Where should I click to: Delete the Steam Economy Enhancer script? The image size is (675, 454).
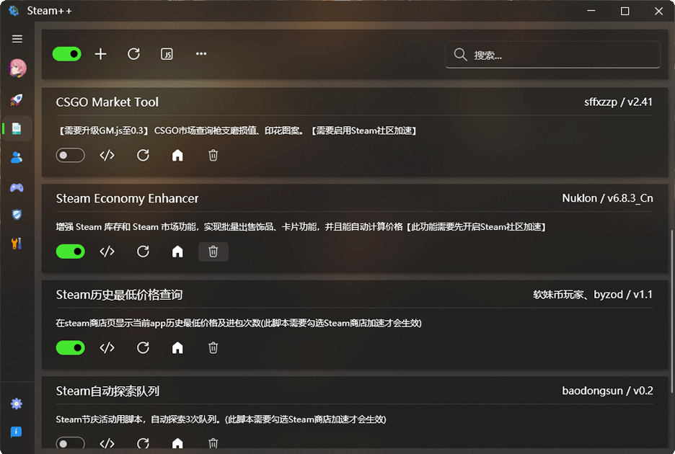(213, 251)
